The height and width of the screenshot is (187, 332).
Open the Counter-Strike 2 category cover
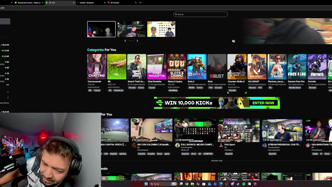coord(237,66)
